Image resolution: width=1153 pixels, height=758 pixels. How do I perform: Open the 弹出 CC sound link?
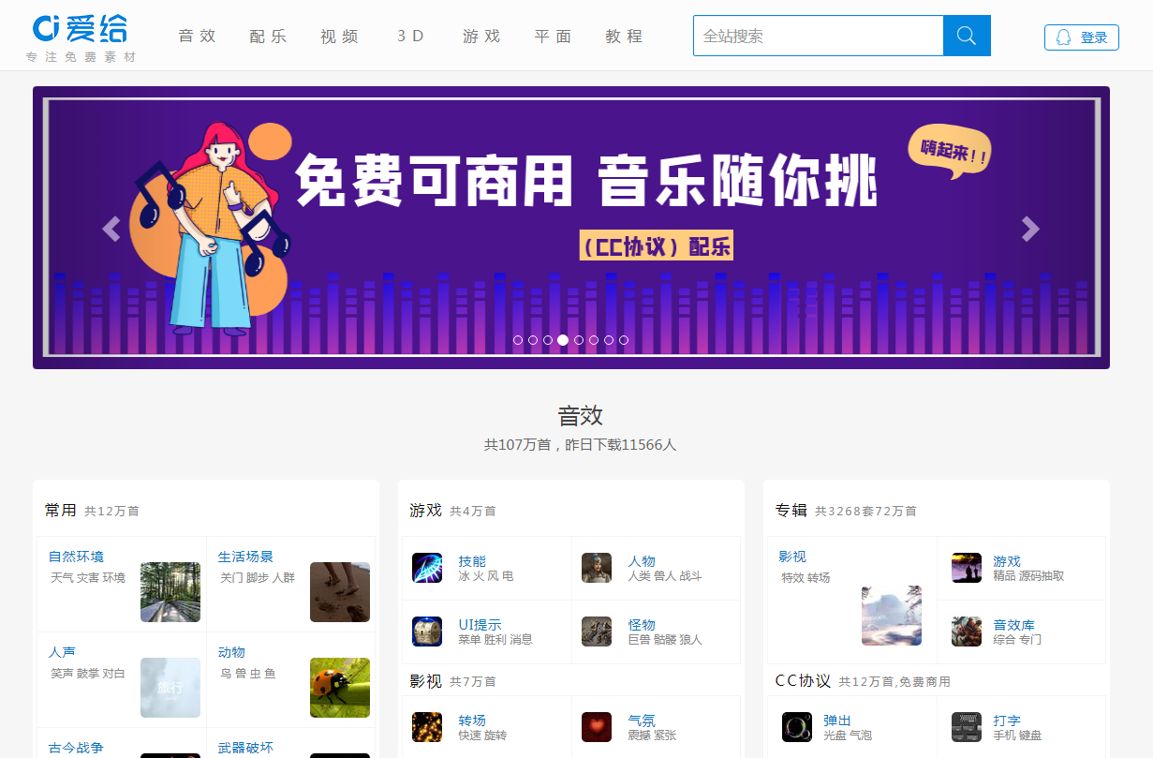point(837,721)
